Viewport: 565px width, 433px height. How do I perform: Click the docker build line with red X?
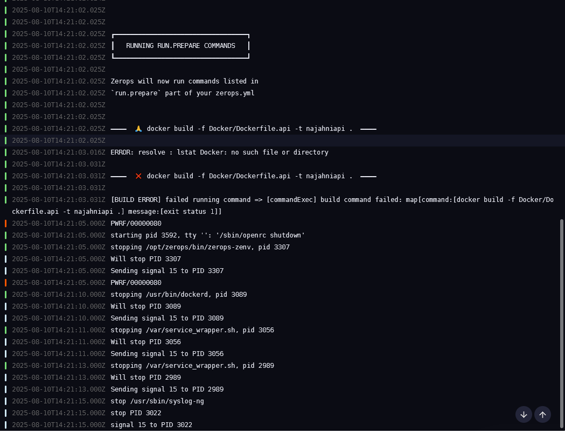[243, 176]
